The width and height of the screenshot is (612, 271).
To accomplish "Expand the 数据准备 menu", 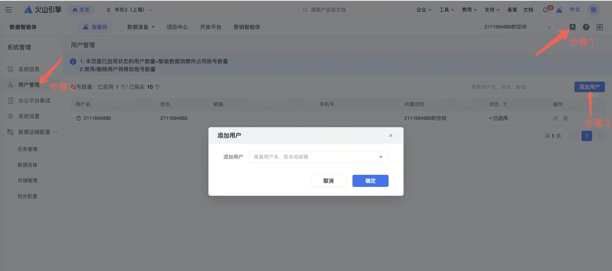I will tap(141, 27).
